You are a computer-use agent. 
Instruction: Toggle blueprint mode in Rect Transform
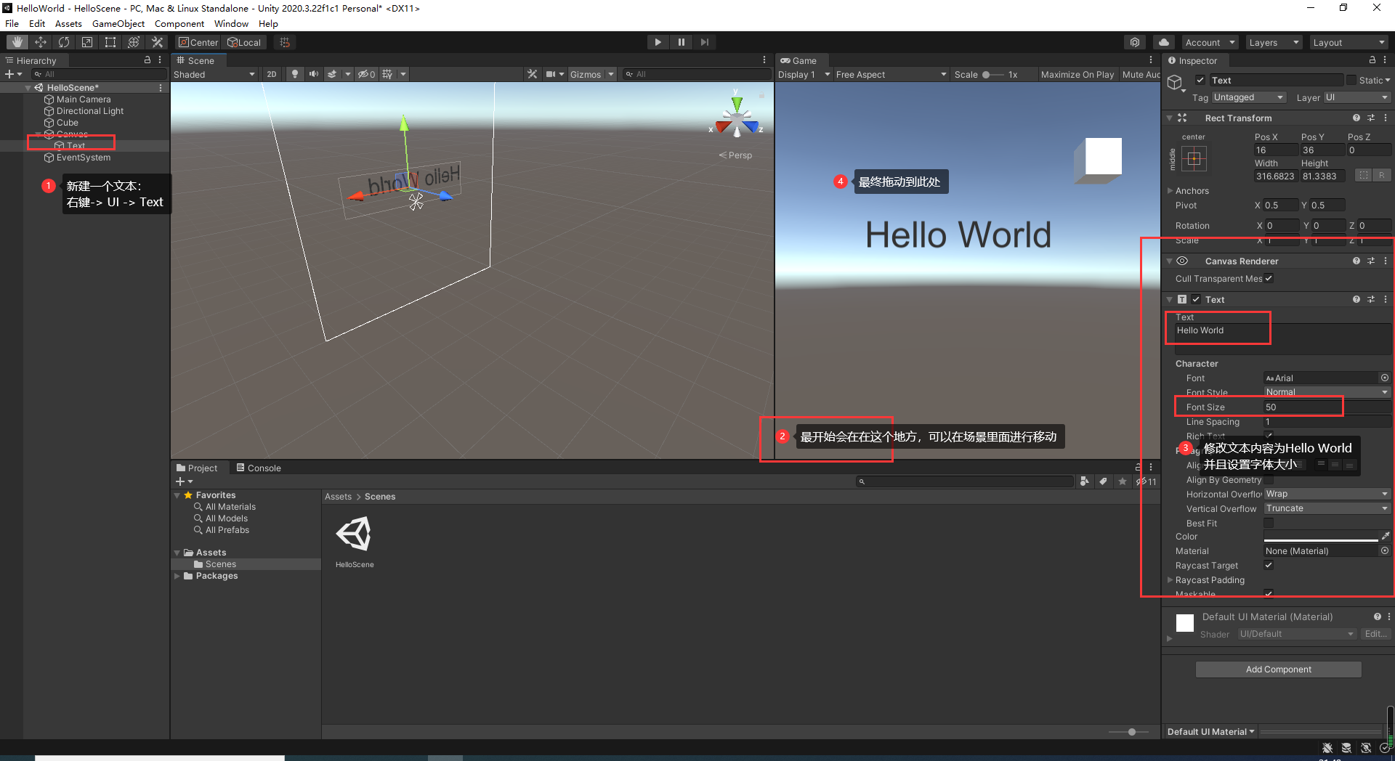click(x=1364, y=176)
